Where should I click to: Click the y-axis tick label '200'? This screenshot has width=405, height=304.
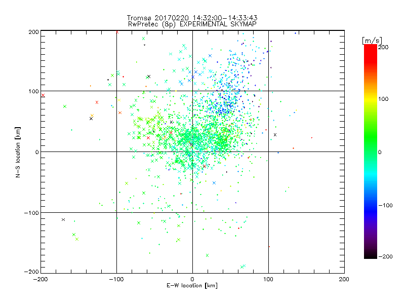[33, 32]
